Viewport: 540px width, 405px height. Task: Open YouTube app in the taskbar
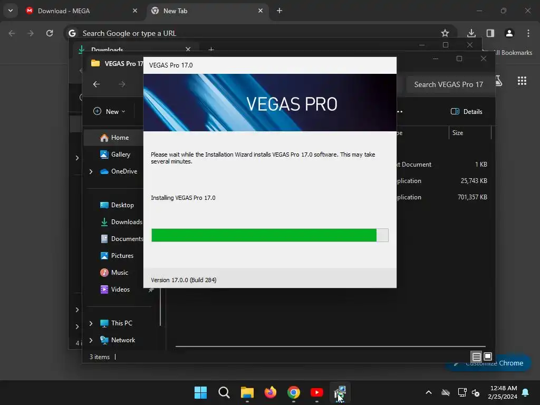click(317, 392)
